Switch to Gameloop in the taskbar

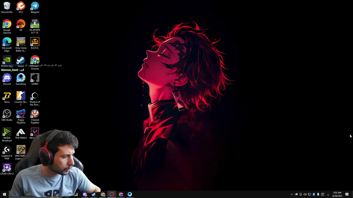pyautogui.click(x=130, y=194)
